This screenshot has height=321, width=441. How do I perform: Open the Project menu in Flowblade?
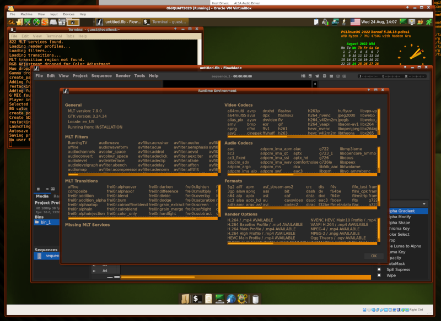click(80, 76)
